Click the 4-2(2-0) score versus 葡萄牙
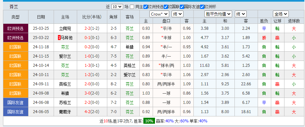 pos(92,112)
